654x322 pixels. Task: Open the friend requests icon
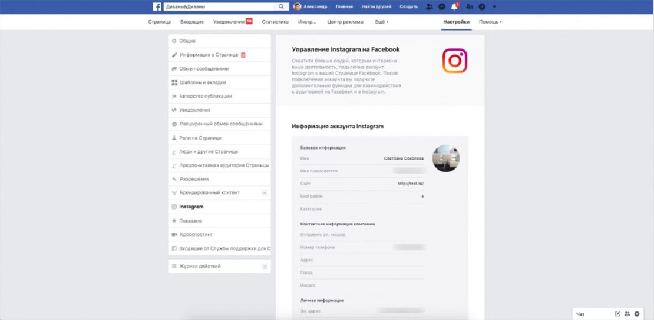tap(430, 6)
